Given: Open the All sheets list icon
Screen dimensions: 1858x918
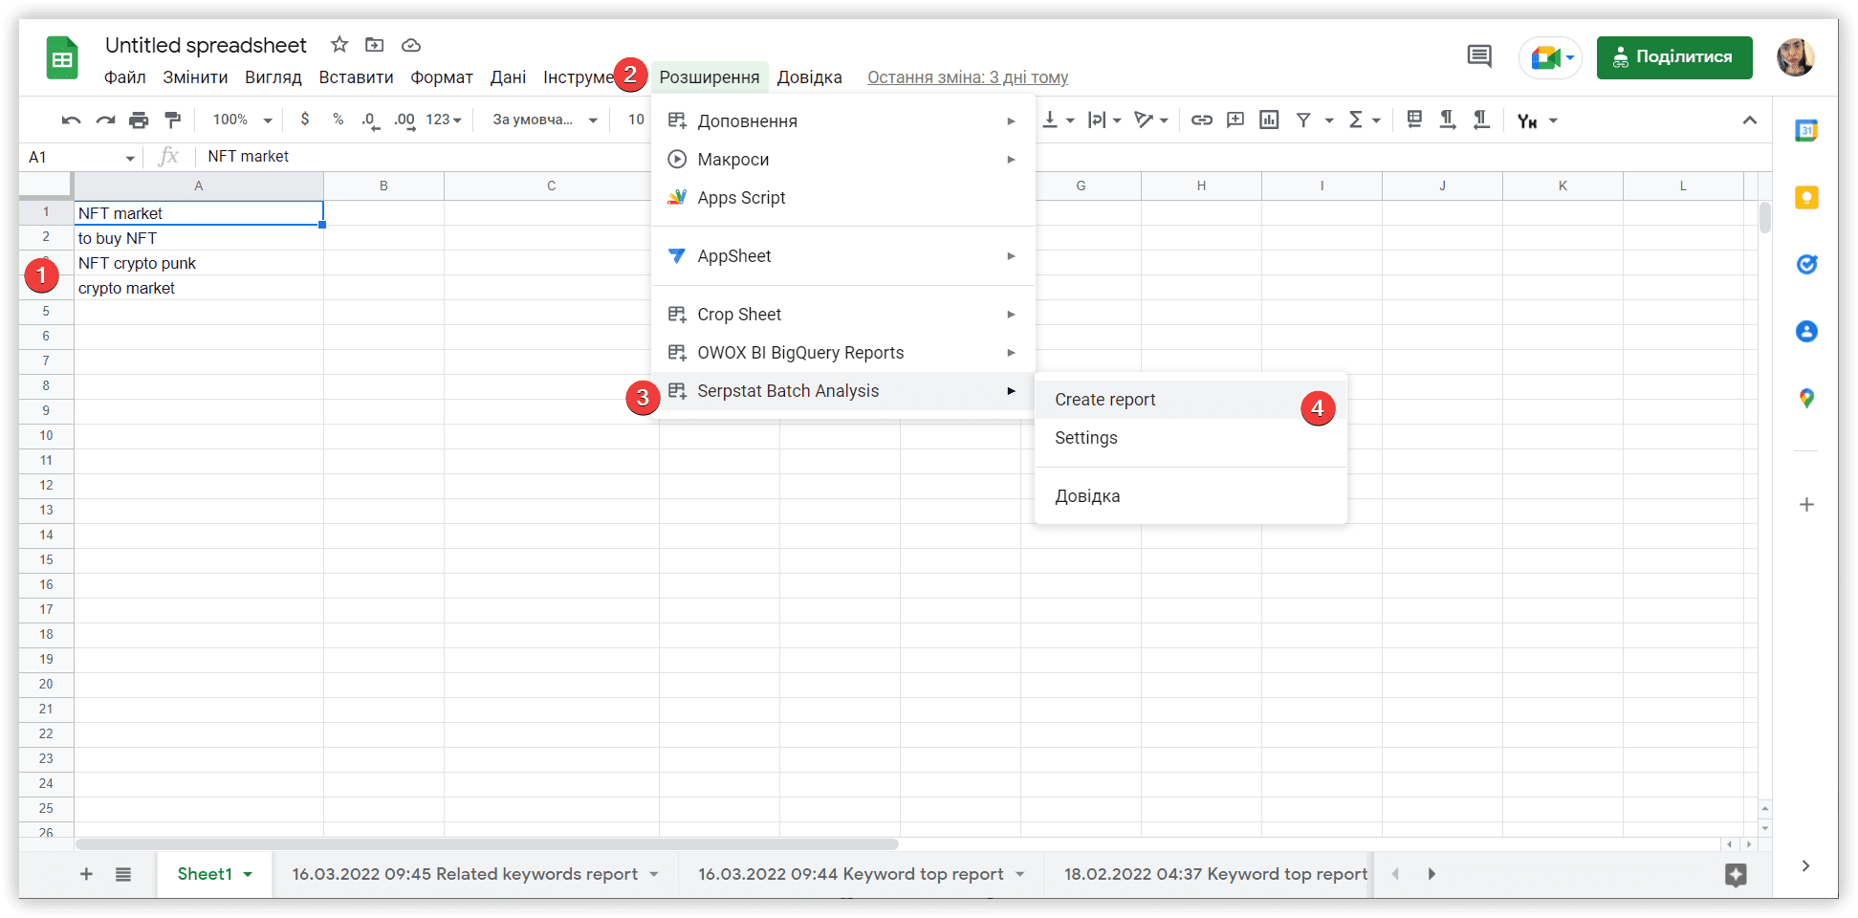Looking at the screenshot, I should (123, 874).
